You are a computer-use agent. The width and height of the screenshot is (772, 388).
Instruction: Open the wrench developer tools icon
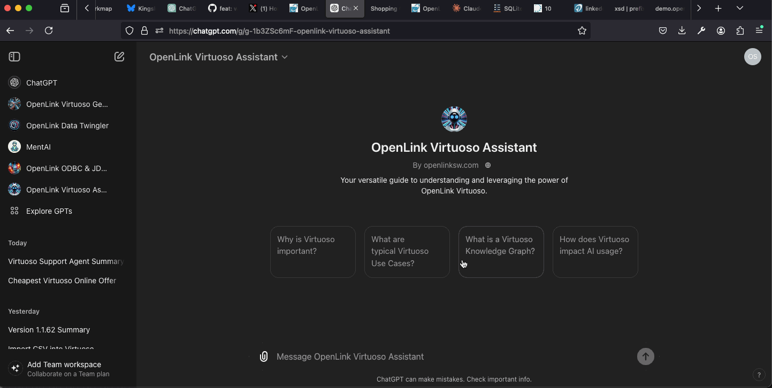pos(701,31)
